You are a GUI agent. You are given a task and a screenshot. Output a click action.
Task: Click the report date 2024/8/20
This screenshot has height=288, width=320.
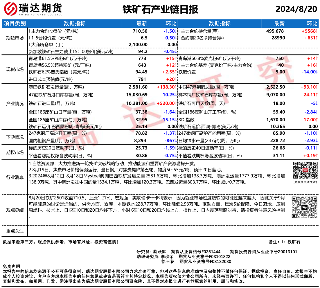[x=296, y=9]
